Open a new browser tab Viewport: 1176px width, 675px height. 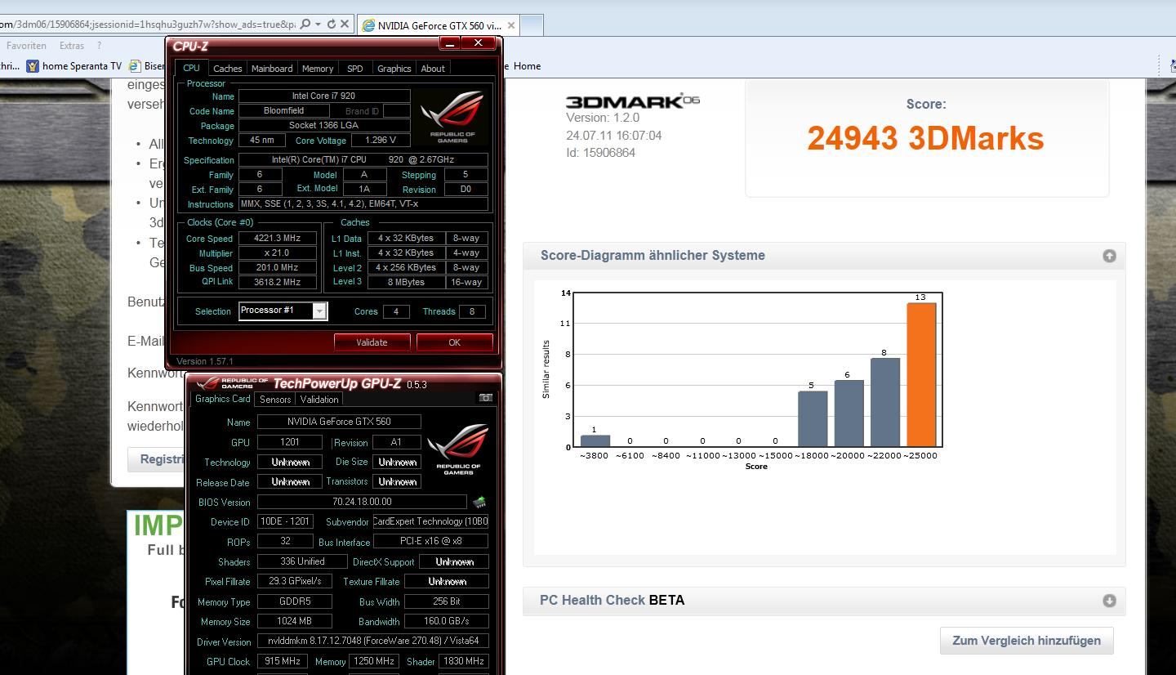point(532,25)
